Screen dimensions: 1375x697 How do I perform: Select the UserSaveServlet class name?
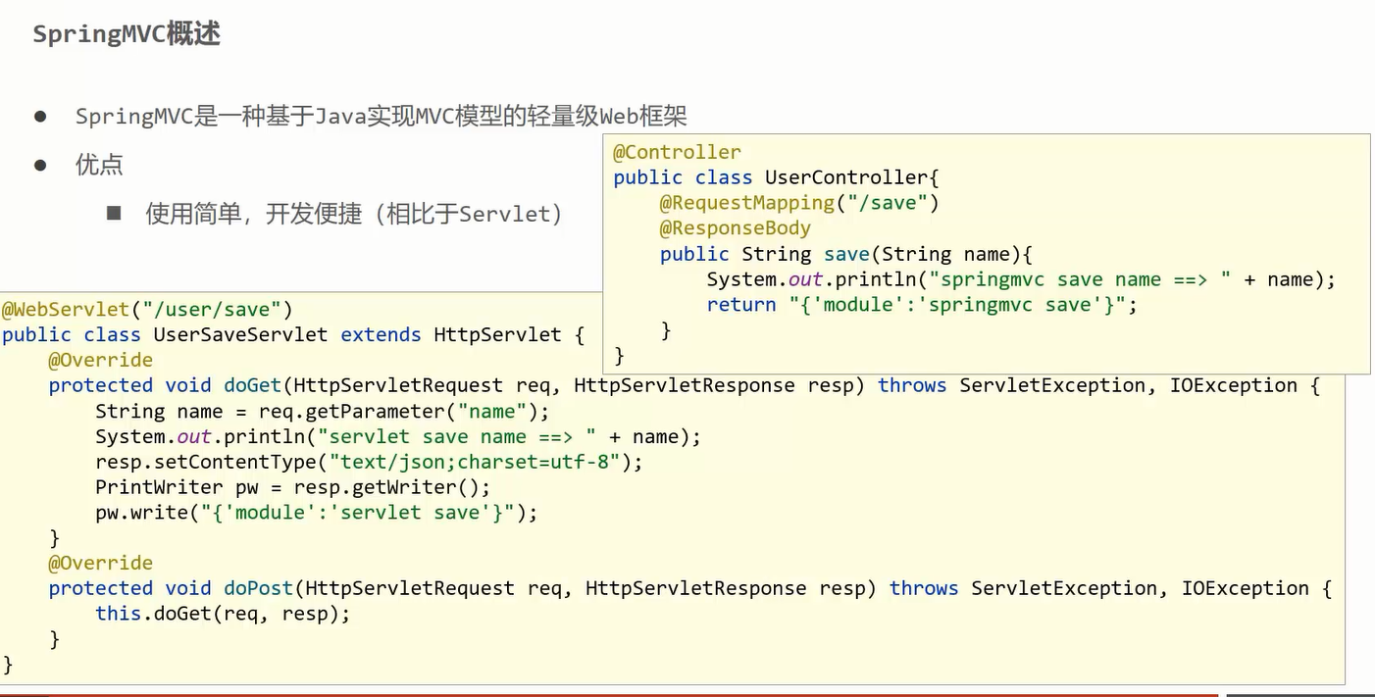click(x=240, y=334)
